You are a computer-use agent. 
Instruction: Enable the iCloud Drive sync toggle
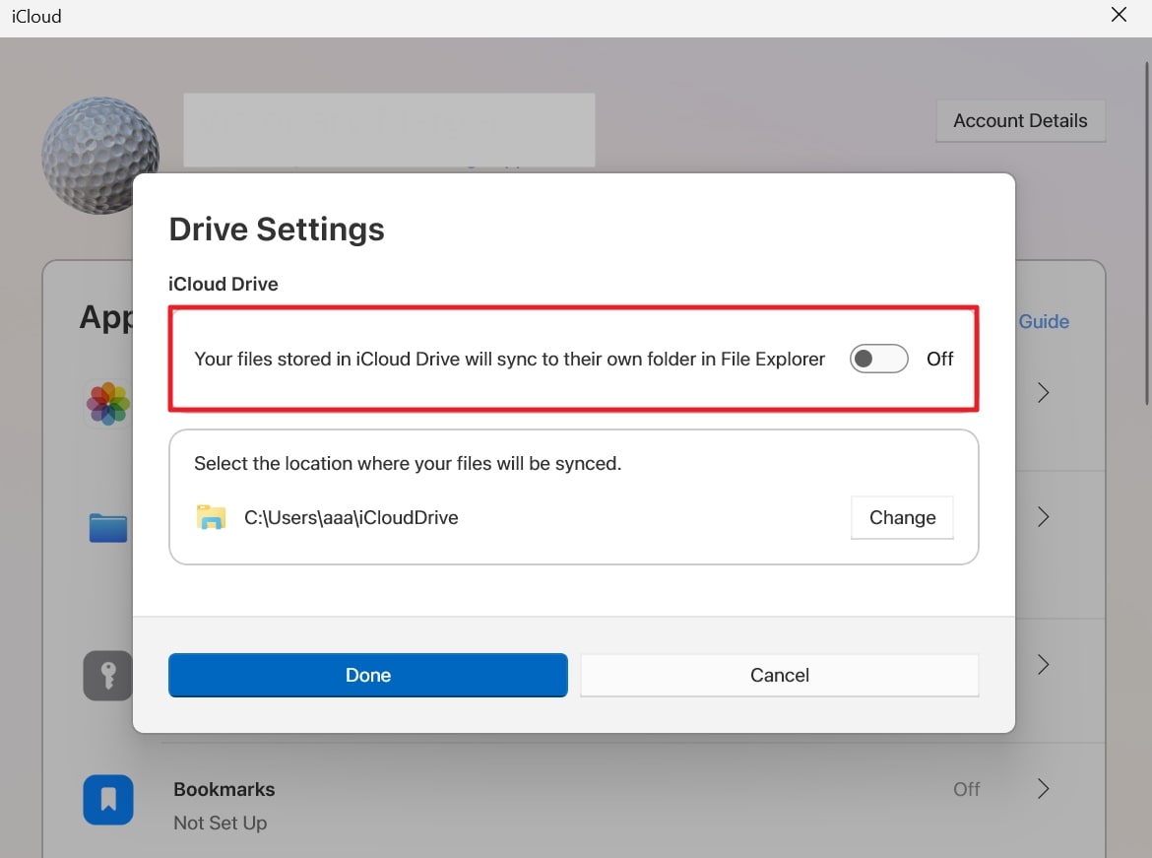(878, 360)
